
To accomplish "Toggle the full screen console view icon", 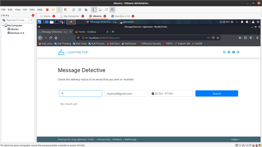I will point(112,10).
